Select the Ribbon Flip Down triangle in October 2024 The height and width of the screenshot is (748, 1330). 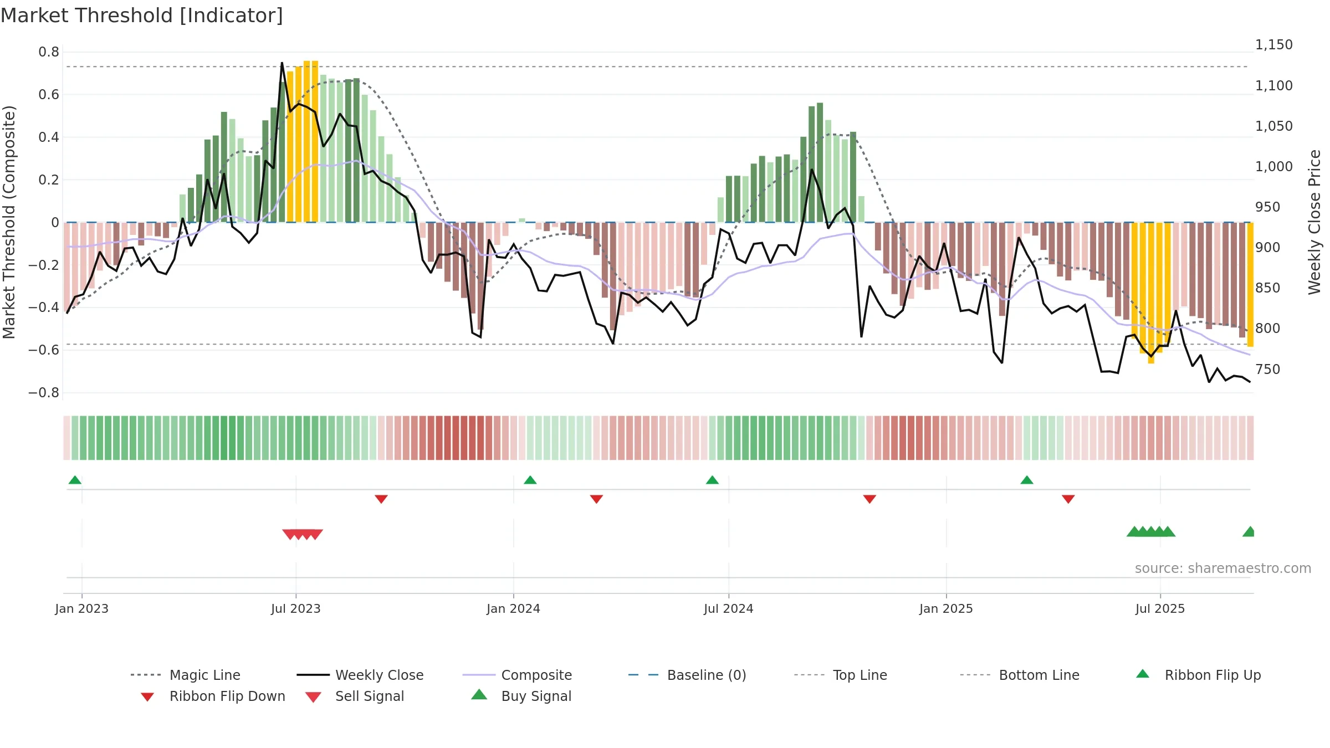(869, 499)
